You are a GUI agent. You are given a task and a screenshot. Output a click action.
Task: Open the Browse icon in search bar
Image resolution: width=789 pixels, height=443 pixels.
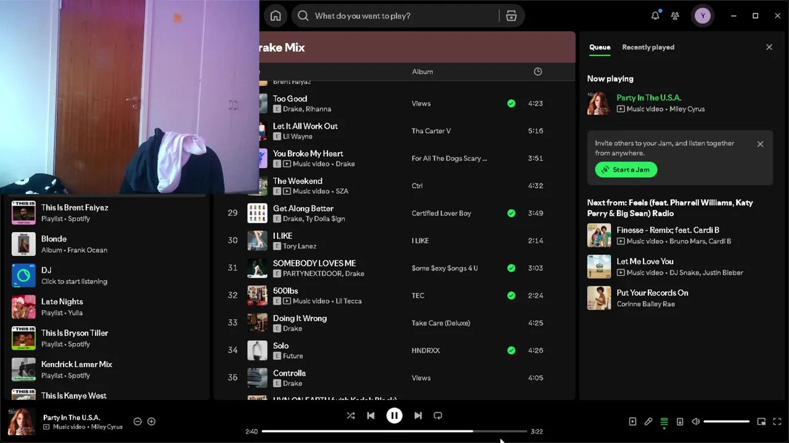[511, 16]
